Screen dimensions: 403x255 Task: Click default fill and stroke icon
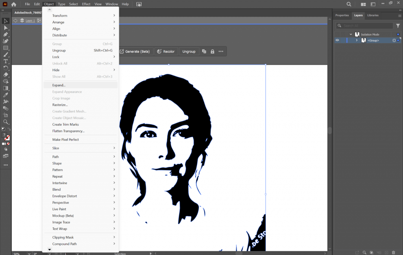(x=3, y=129)
